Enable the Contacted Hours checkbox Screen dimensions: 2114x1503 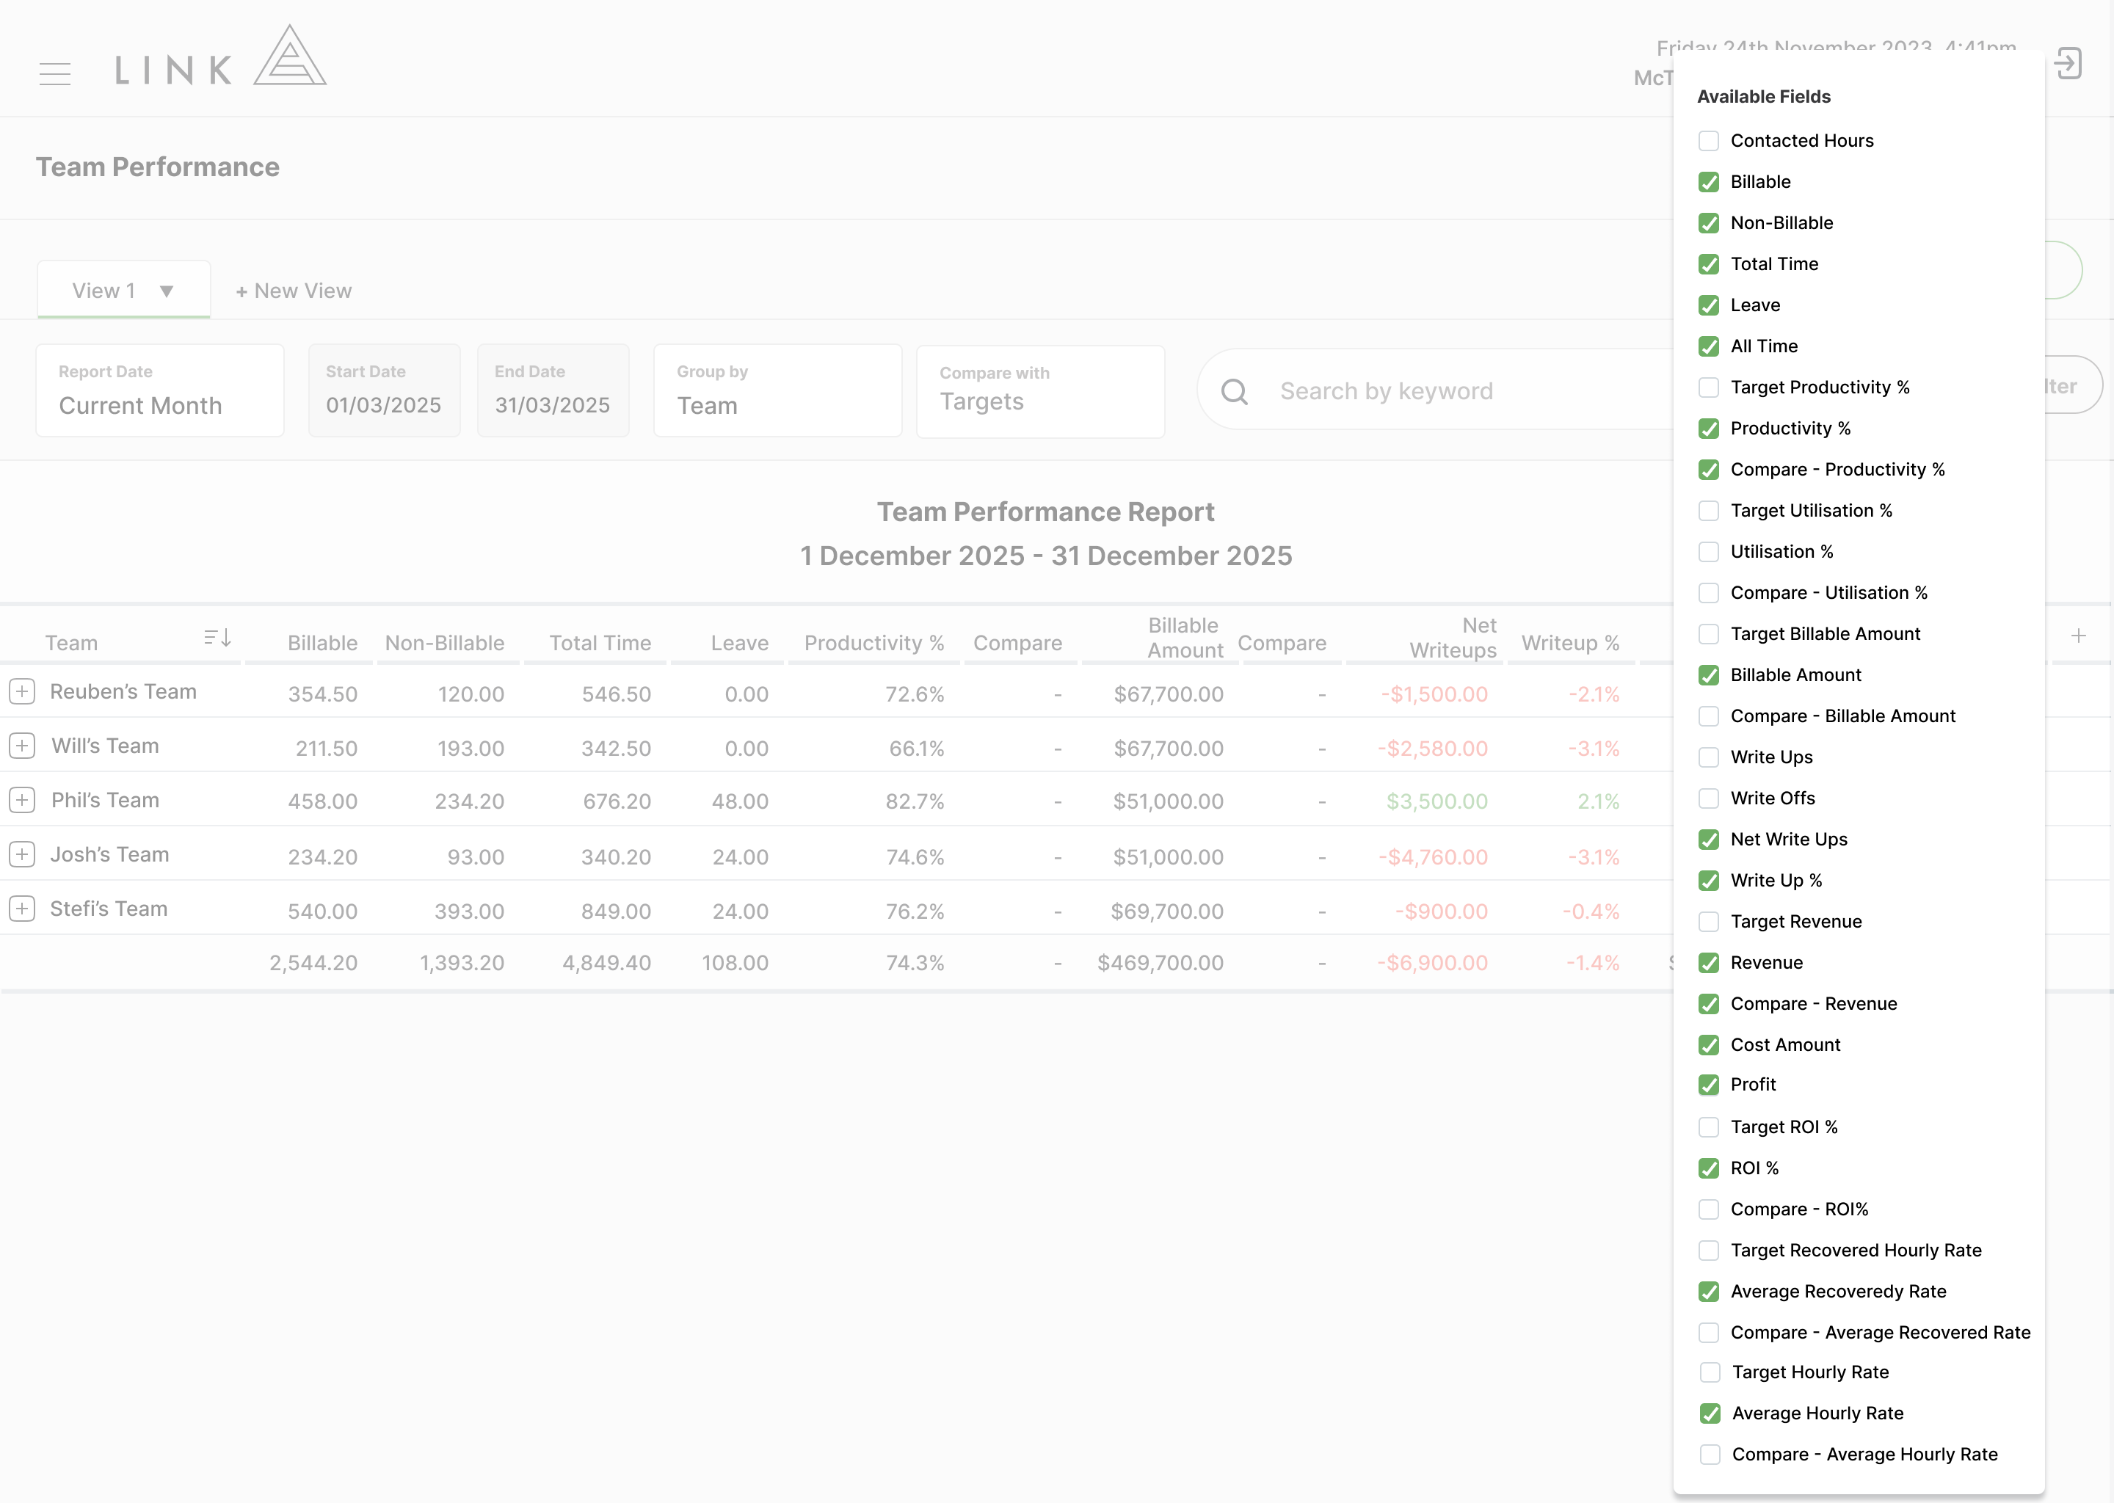[1709, 141]
